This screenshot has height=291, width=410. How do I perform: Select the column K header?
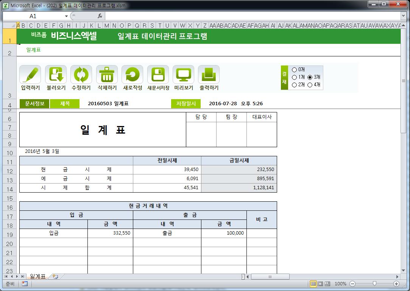click(x=92, y=25)
